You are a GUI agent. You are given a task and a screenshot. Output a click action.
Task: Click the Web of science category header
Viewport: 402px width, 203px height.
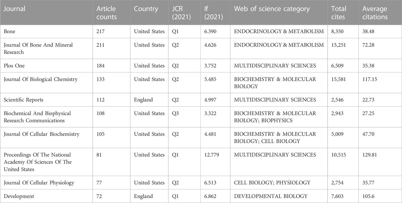(279, 13)
